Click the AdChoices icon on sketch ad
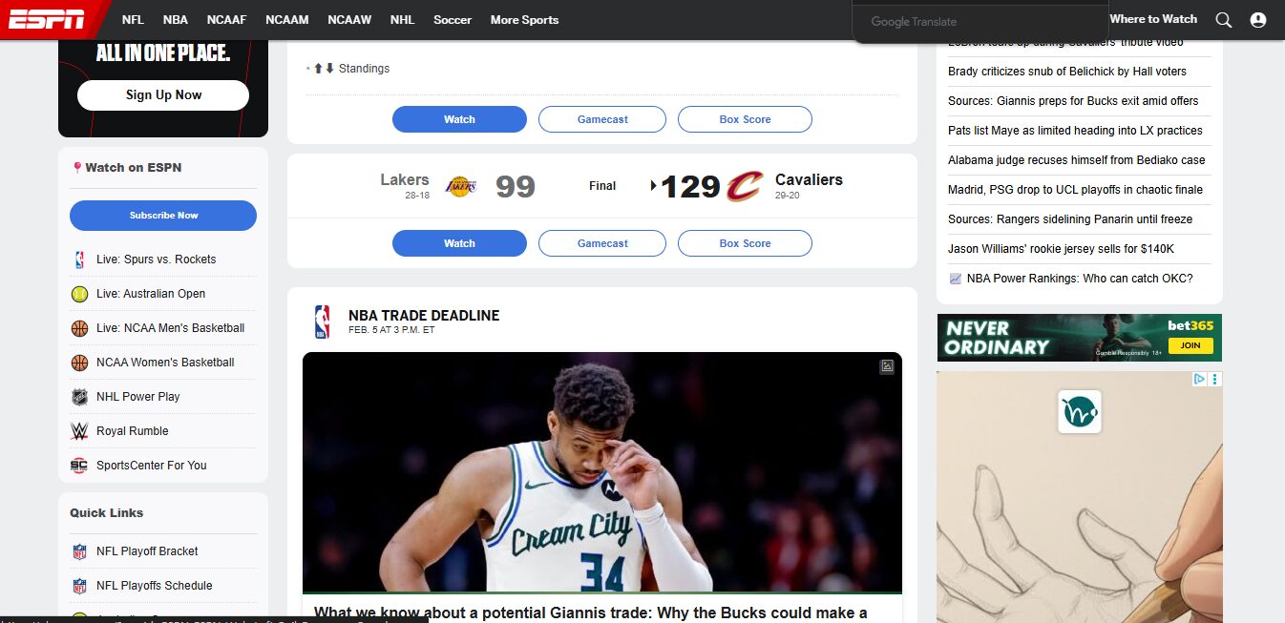The image size is (1285, 623). coord(1201,379)
